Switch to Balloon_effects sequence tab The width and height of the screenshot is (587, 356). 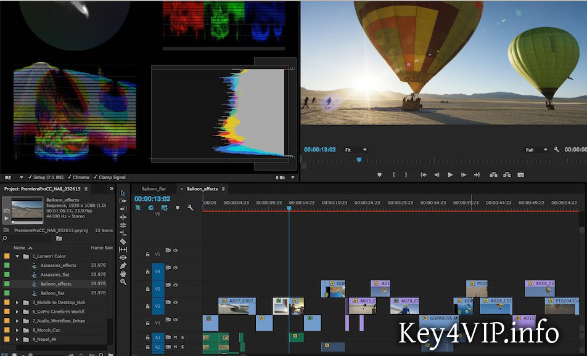click(x=202, y=189)
